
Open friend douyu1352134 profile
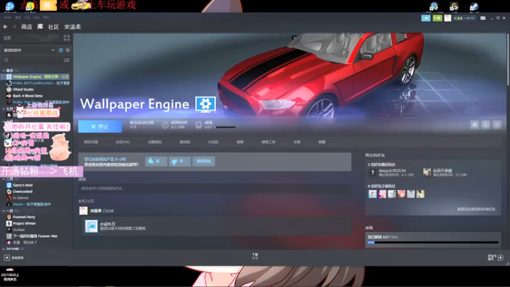coord(392,170)
